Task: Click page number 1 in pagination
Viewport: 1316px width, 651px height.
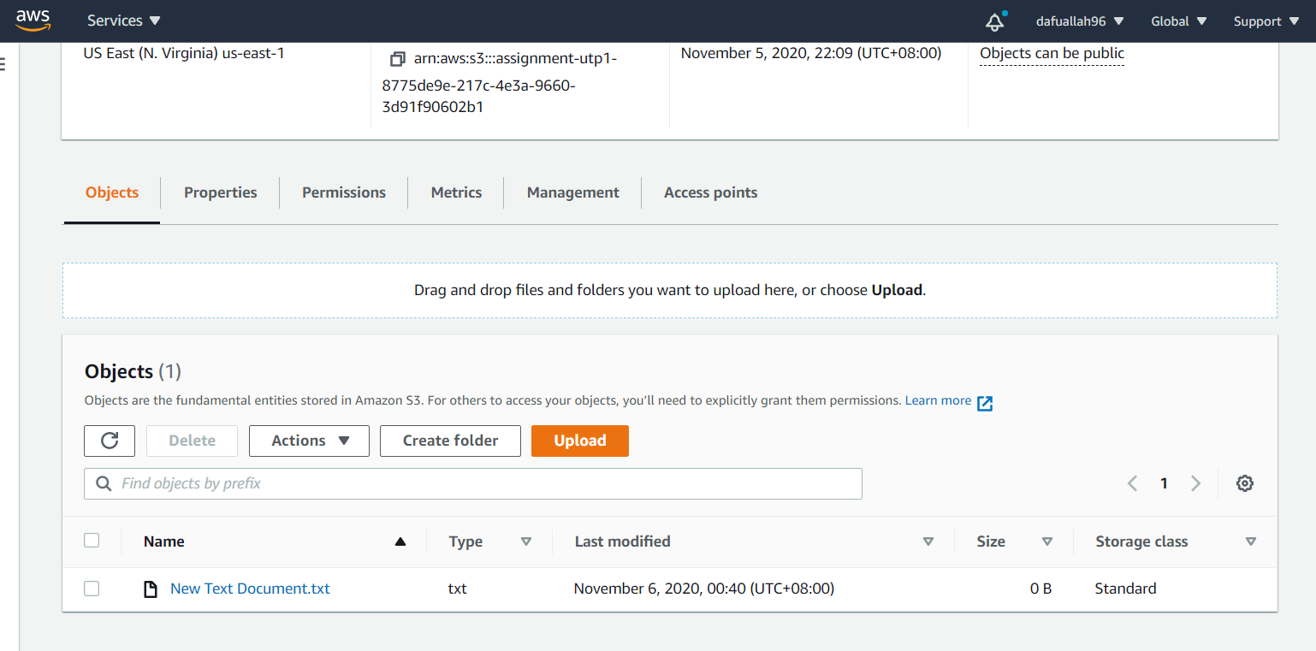Action: click(1164, 483)
